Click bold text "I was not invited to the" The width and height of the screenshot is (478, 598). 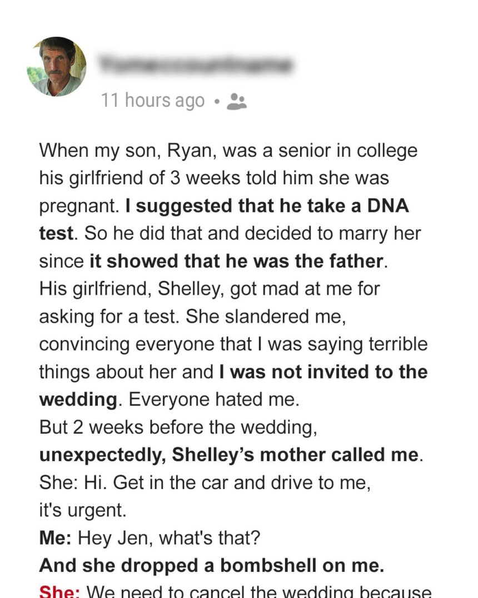point(323,372)
